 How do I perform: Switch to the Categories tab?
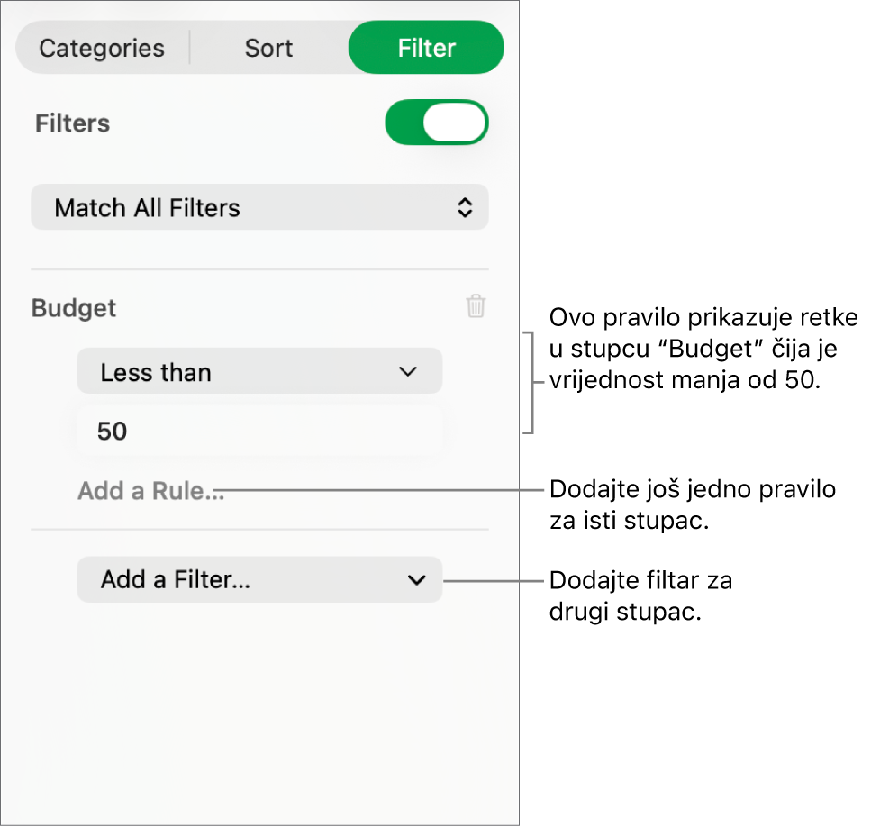[102, 48]
